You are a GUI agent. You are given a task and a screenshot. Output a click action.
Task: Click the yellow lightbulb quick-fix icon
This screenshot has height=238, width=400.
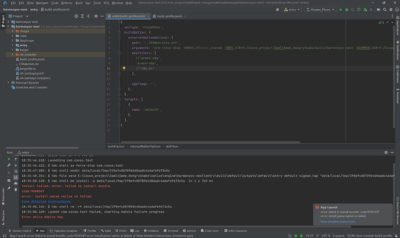(124, 68)
